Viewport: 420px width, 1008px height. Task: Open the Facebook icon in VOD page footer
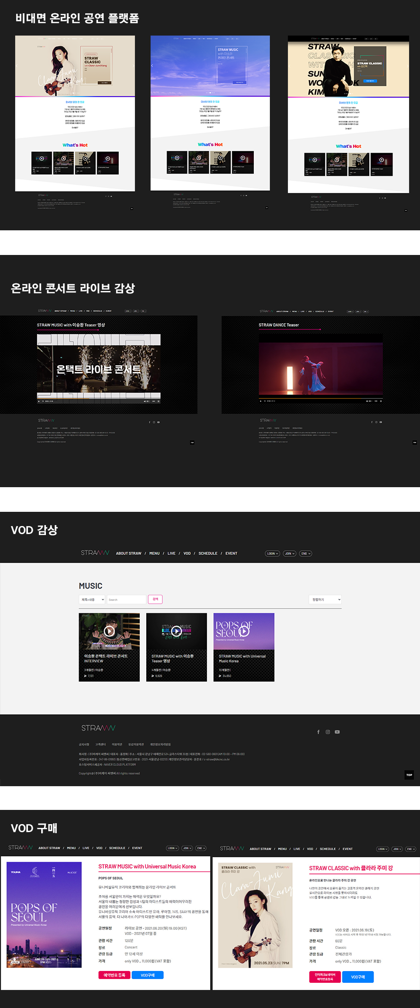[318, 732]
